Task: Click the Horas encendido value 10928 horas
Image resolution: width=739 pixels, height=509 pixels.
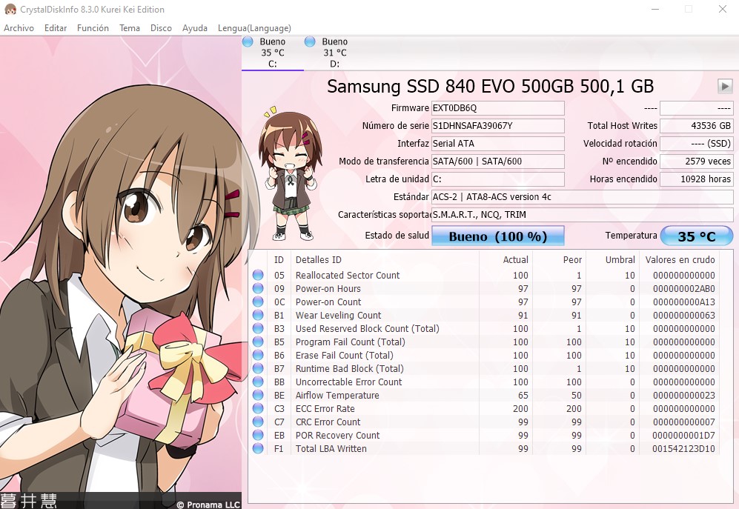Action: click(696, 179)
